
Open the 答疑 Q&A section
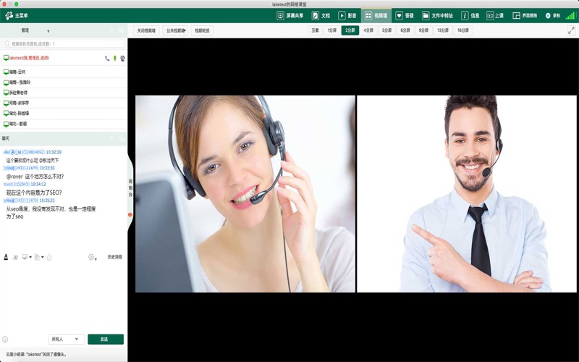pyautogui.click(x=404, y=15)
